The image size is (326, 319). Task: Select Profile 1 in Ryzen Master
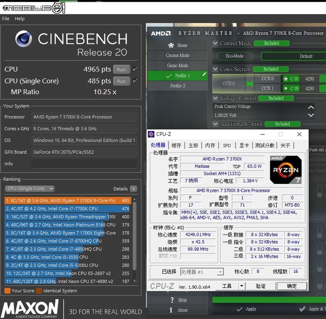pos(177,76)
